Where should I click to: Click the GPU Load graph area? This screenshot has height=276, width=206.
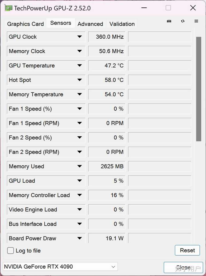(159, 181)
